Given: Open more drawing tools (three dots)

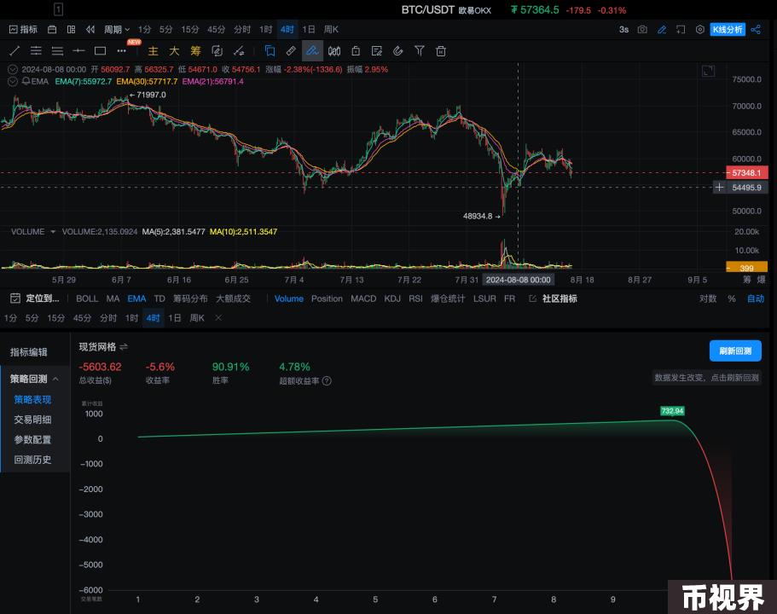Looking at the screenshot, I should (x=121, y=50).
